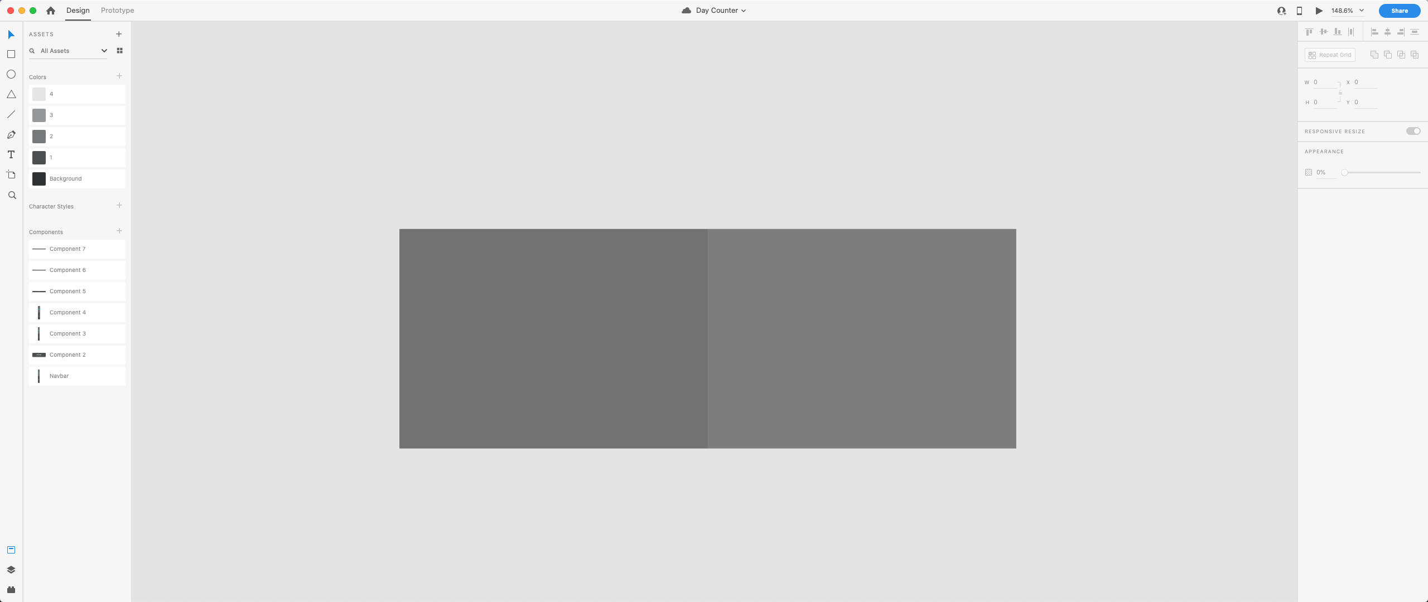Viewport: 1428px width, 602px height.
Task: Click the Layers panel icon
Action: click(x=12, y=569)
